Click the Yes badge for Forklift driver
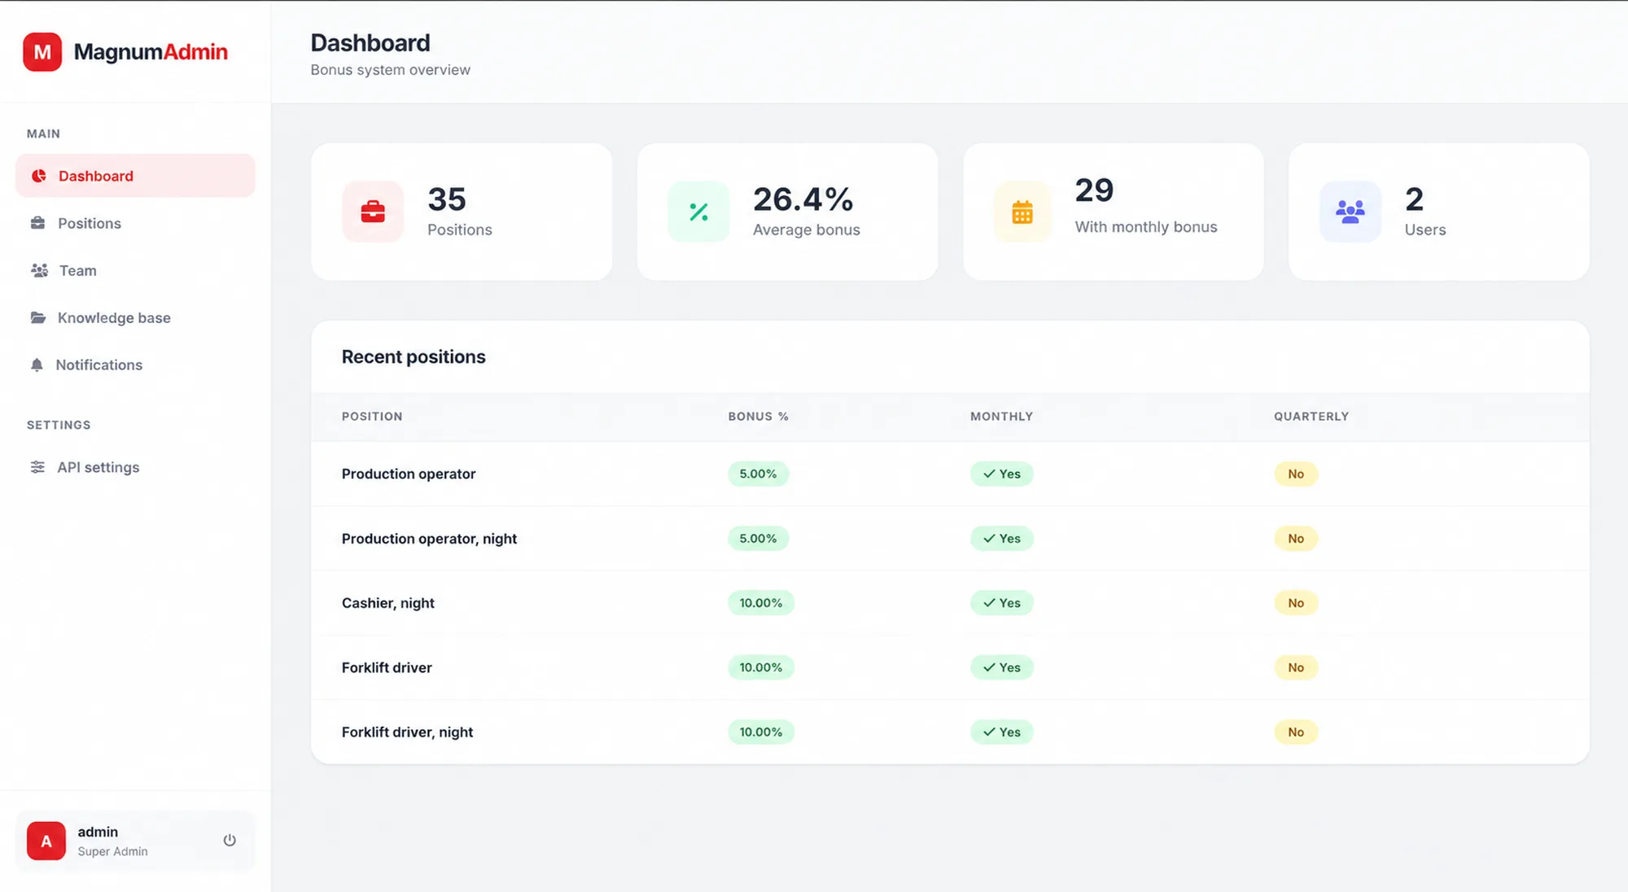This screenshot has height=892, width=1628. 1001,667
